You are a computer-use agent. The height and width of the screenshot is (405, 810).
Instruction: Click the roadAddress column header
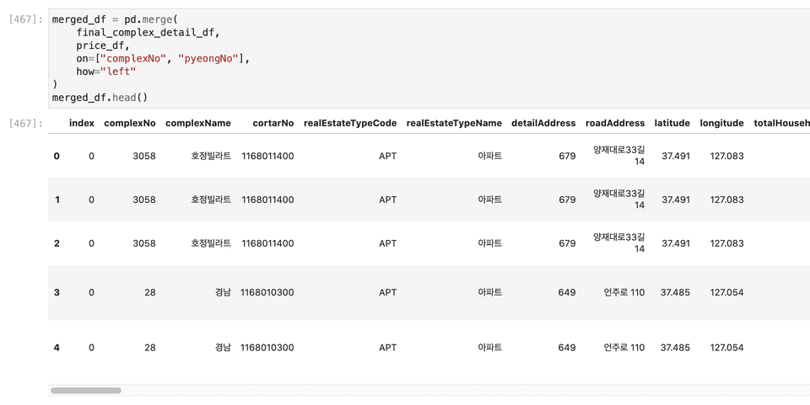point(615,123)
